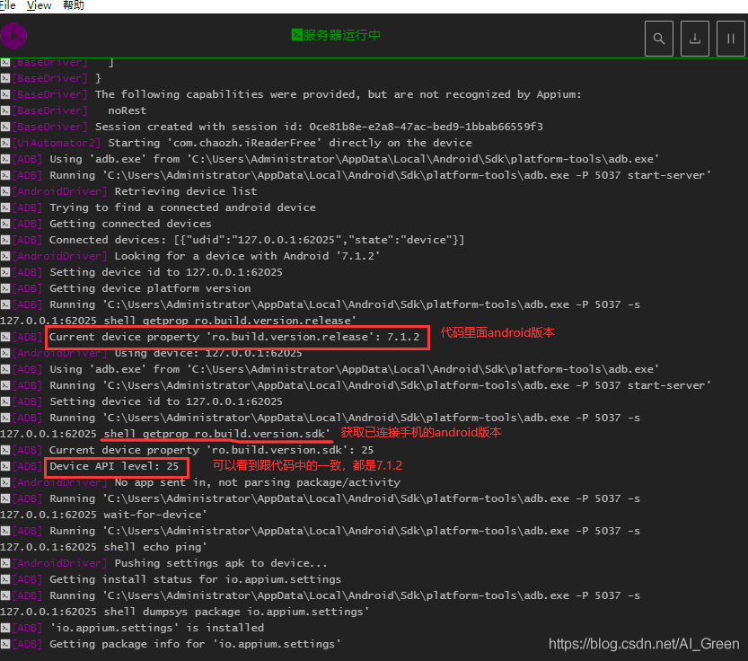This screenshot has width=748, height=661.
Task: Click log icon beside "'io.appium.settings' is installed"
Action: click(5, 628)
